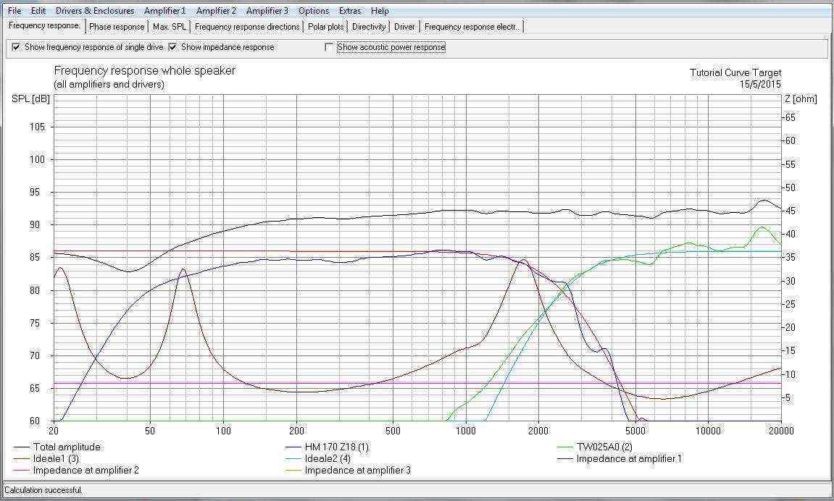Image resolution: width=834 pixels, height=501 pixels.
Task: Open the Help menu
Action: tap(380, 11)
